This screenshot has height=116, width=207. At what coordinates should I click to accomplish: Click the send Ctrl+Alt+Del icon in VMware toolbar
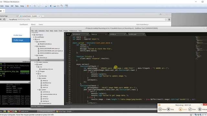pos(35,6)
